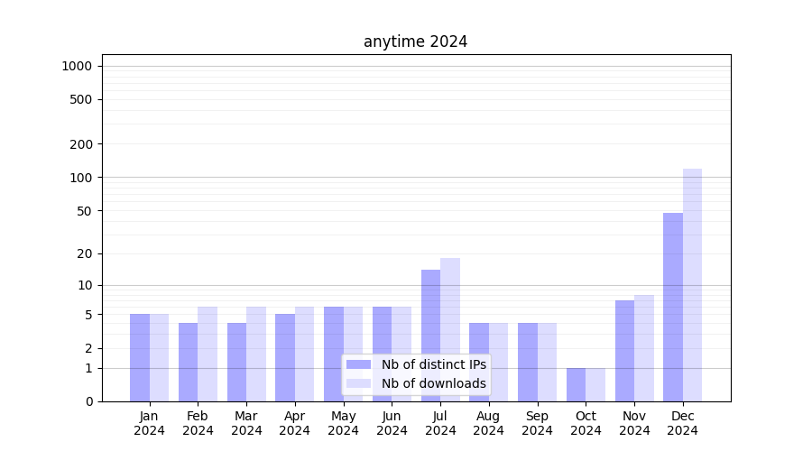Click the chart title "anytime 2024"

coord(415,41)
